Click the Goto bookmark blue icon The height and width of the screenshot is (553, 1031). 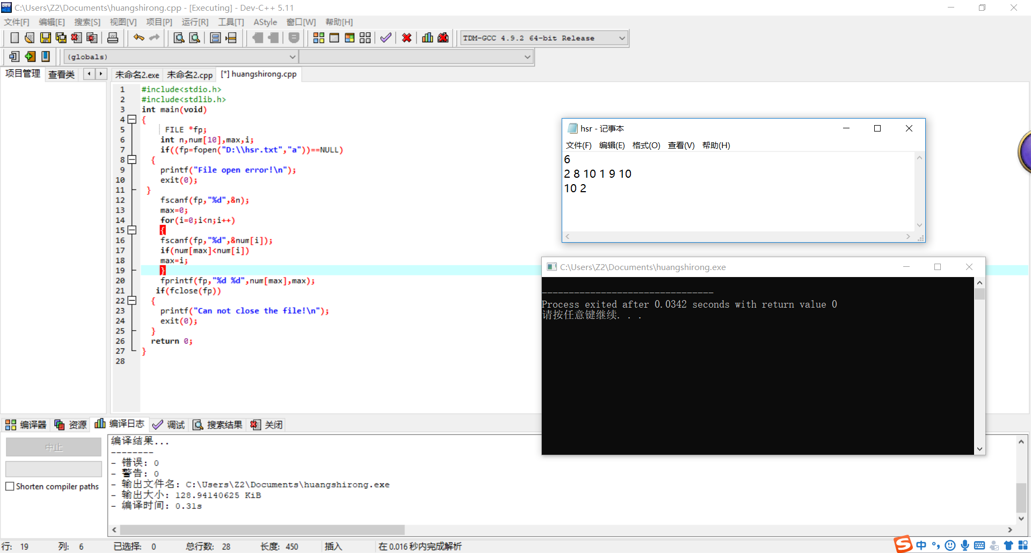[46, 56]
